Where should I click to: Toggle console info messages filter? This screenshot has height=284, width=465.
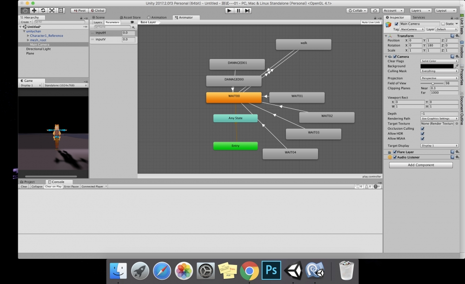tap(359, 186)
